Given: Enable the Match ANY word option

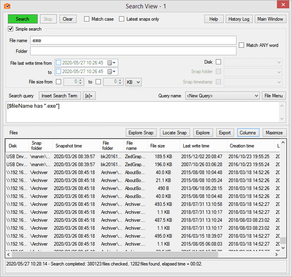Looking at the screenshot, I should click(241, 45).
